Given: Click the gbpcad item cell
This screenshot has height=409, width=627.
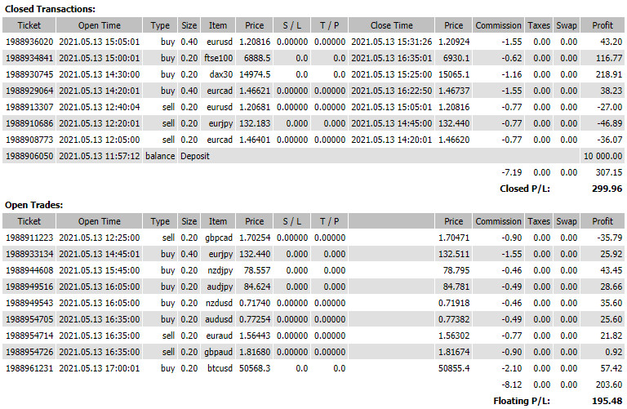Looking at the screenshot, I should click(216, 238).
